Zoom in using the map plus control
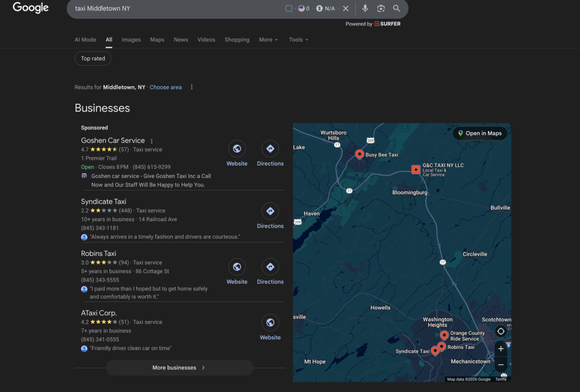 501,349
